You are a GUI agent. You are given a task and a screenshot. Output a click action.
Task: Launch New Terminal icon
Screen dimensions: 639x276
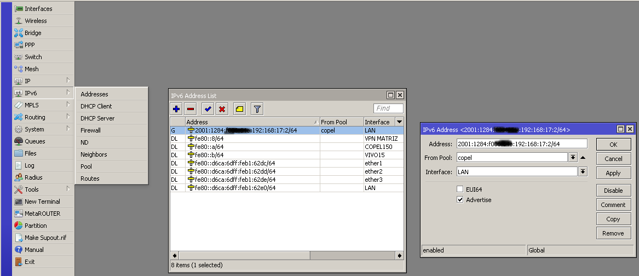18,202
